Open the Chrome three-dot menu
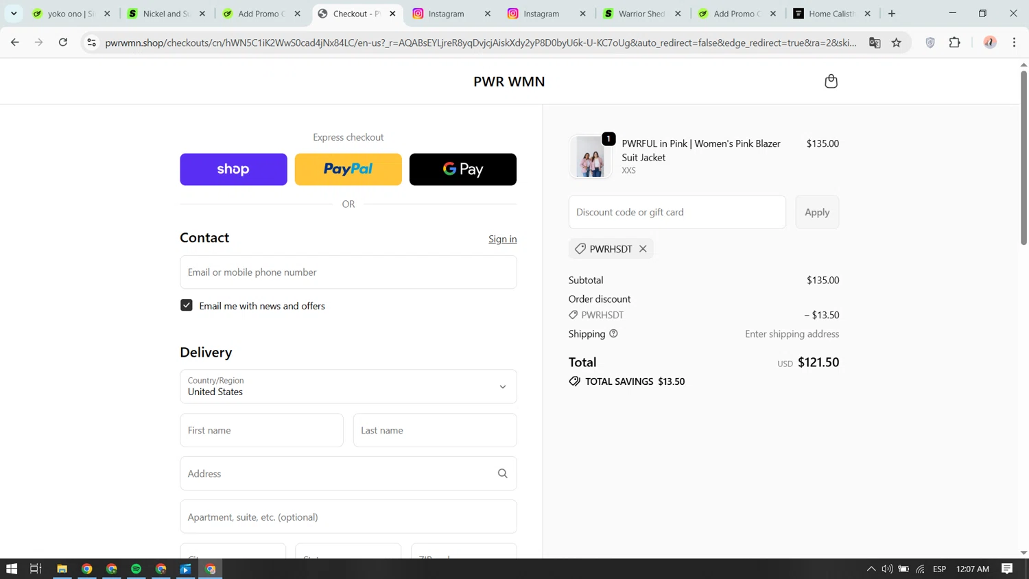Viewport: 1029px width, 579px height. click(x=1014, y=43)
